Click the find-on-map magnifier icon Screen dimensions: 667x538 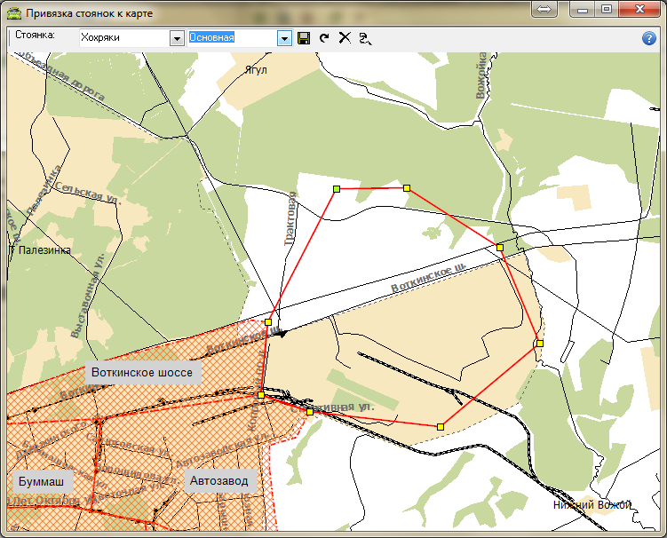coord(364,38)
